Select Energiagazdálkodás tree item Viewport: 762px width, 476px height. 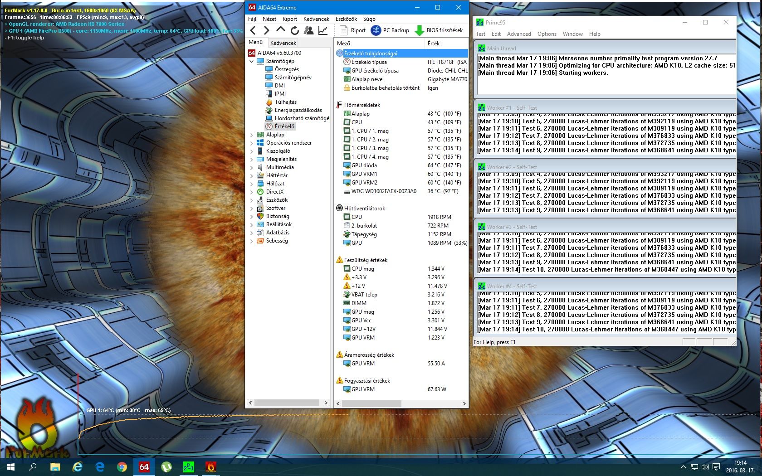click(x=298, y=110)
